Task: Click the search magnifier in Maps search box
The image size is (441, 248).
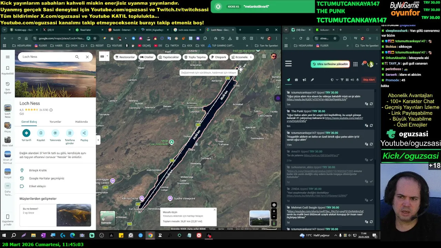Action: (77, 57)
